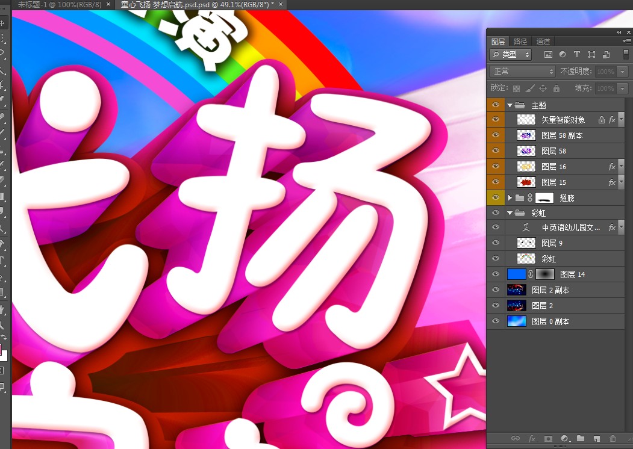Image resolution: width=633 pixels, height=449 pixels.
Task: Toggle the layer filtering on/off switch
Action: pyautogui.click(x=626, y=54)
